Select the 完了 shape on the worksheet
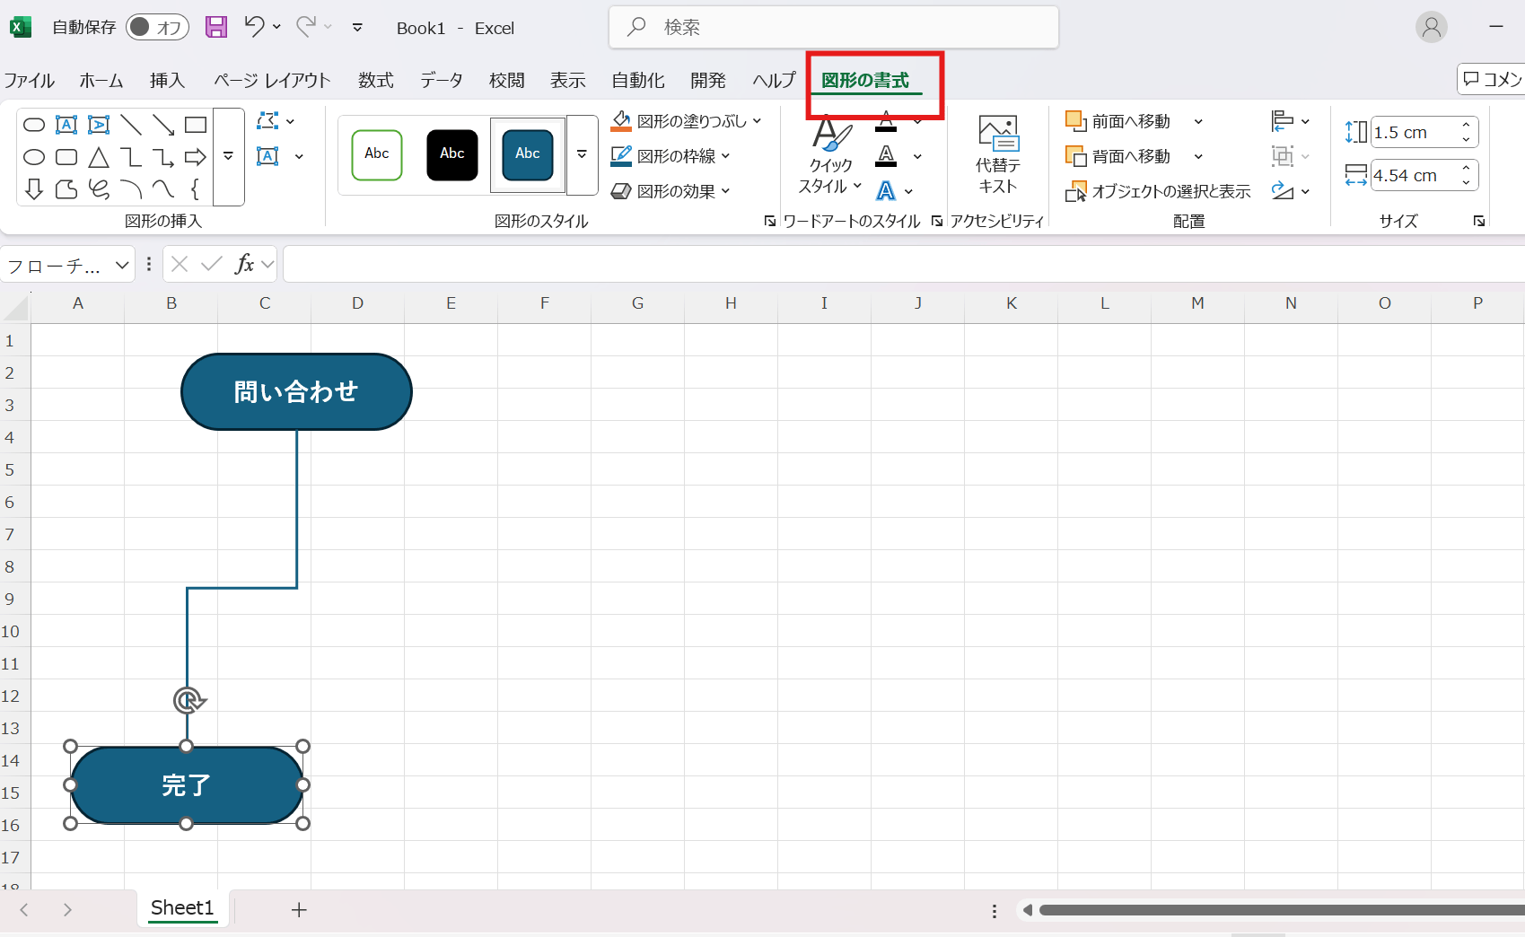1525x937 pixels. click(x=186, y=785)
